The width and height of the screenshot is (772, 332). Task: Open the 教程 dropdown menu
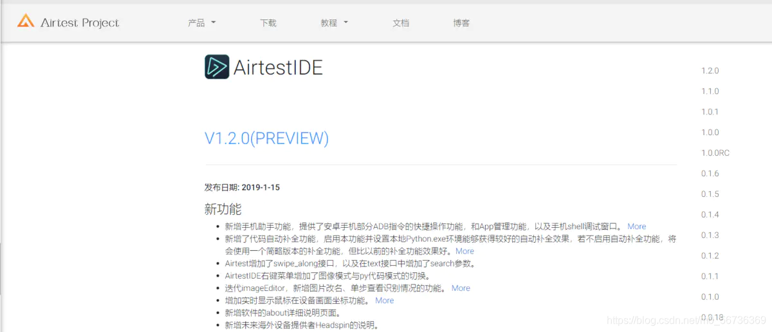334,23
